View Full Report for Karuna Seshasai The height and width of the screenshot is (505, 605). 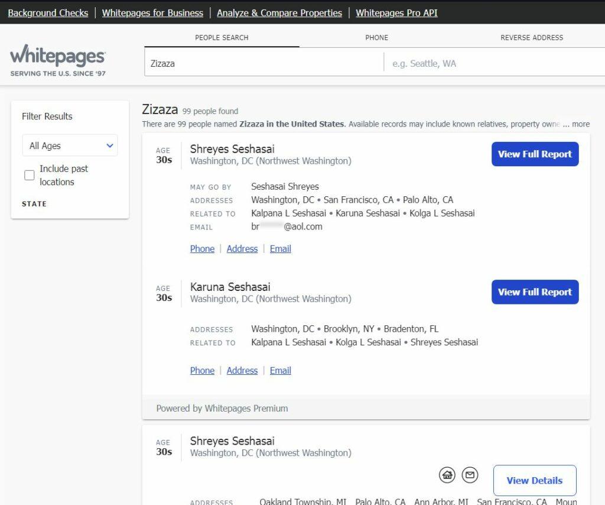pos(535,292)
